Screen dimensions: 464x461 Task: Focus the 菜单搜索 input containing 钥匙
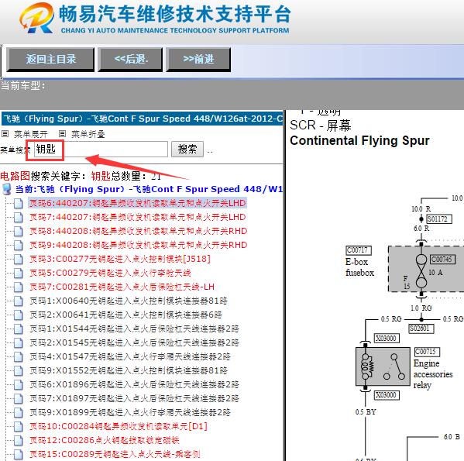[x=101, y=149]
